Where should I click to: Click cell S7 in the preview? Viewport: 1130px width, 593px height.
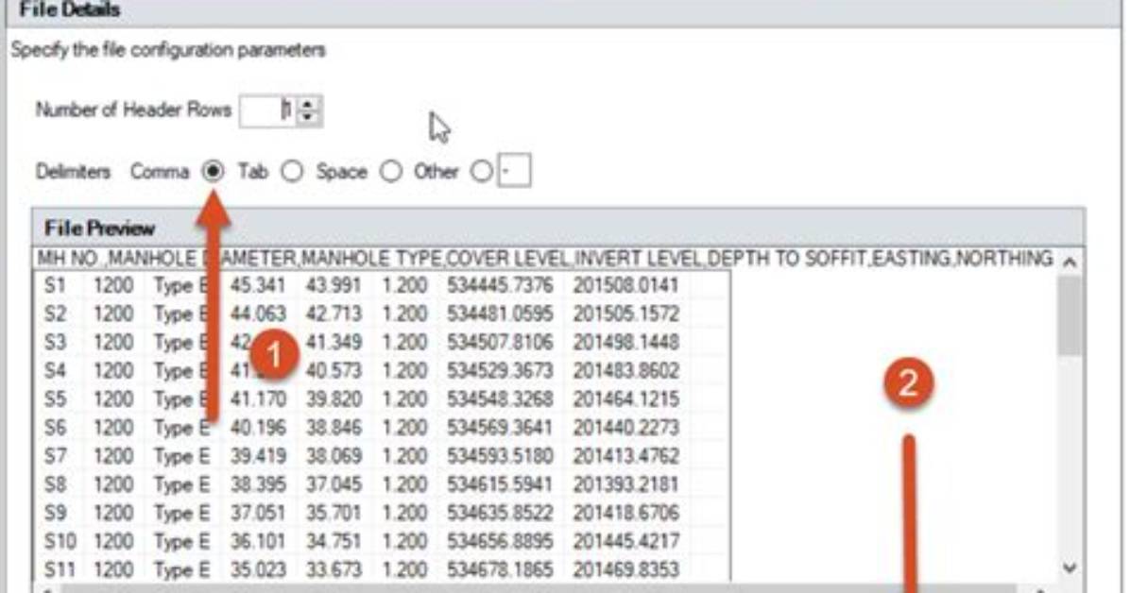[55, 456]
